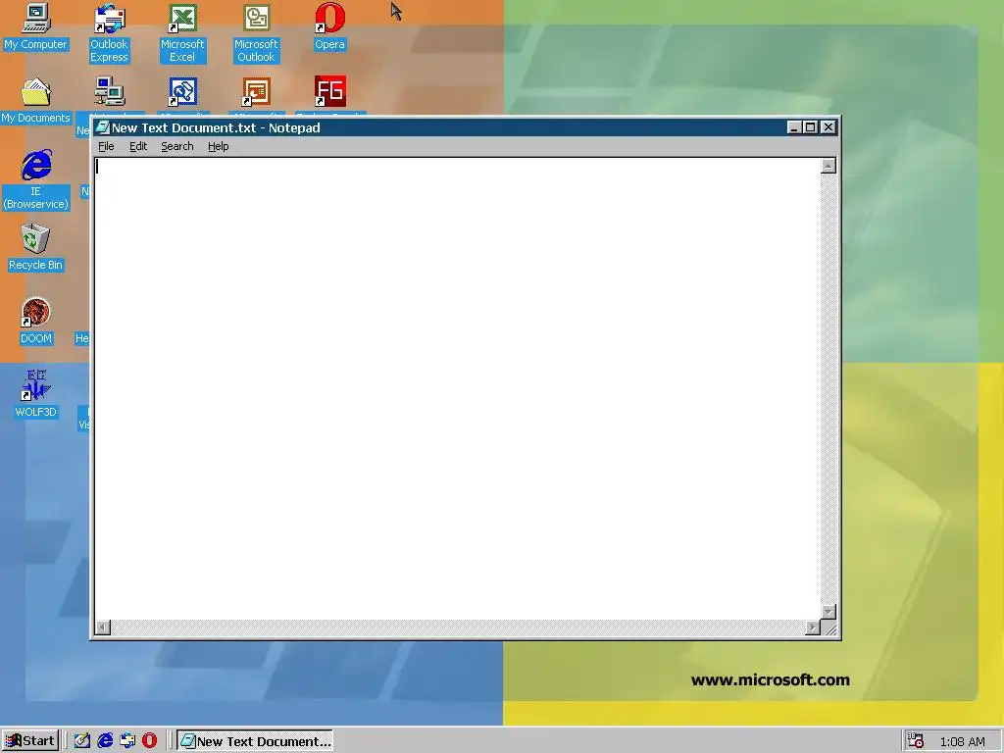This screenshot has width=1004, height=753.
Task: Close the Notepad window
Action: tap(828, 127)
